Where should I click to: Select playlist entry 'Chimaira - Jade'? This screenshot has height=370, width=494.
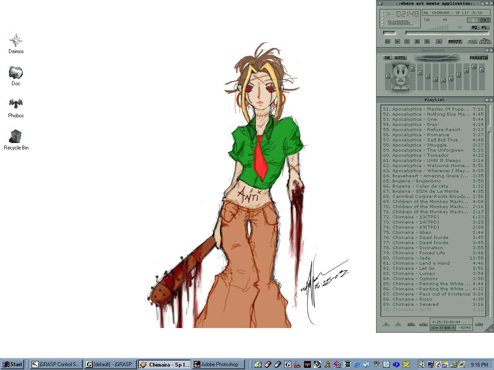(x=433, y=258)
